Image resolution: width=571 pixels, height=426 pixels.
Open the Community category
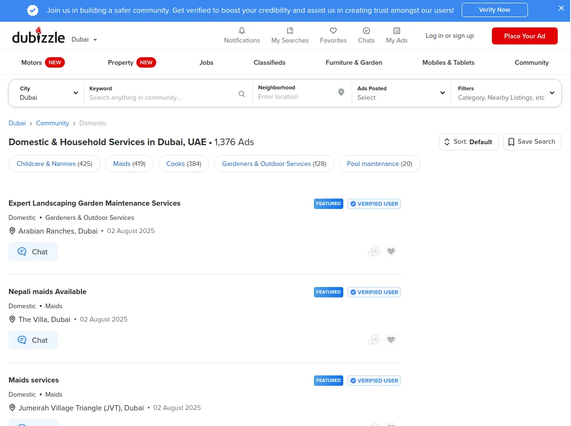pos(532,62)
